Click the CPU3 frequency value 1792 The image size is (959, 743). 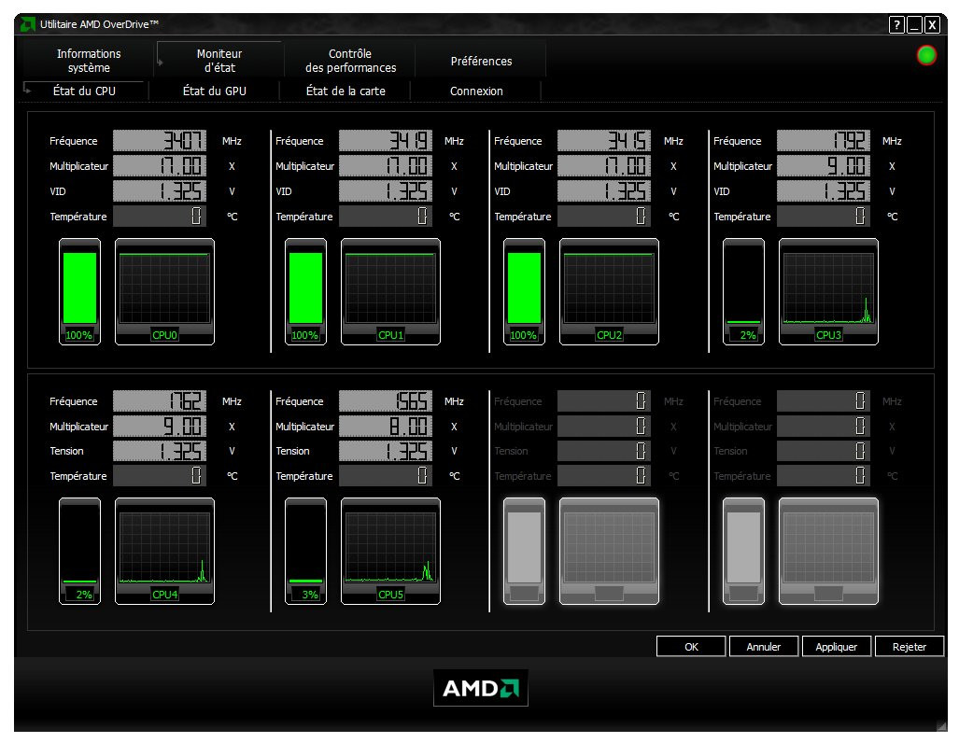[x=824, y=141]
